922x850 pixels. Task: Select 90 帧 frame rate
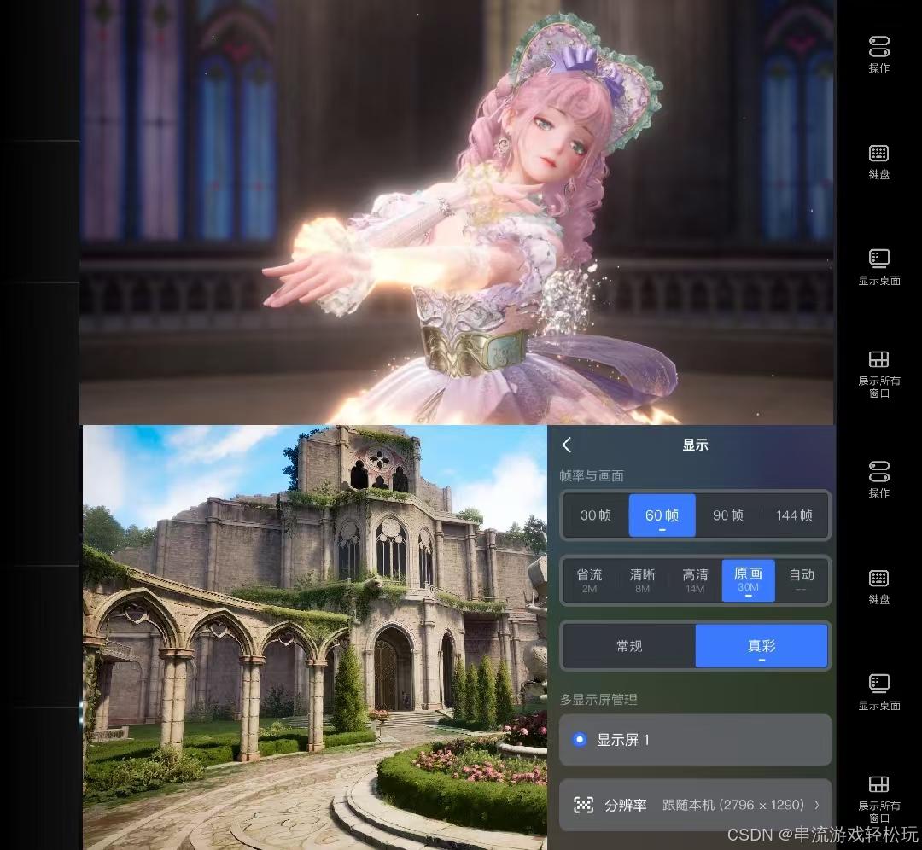coord(728,515)
